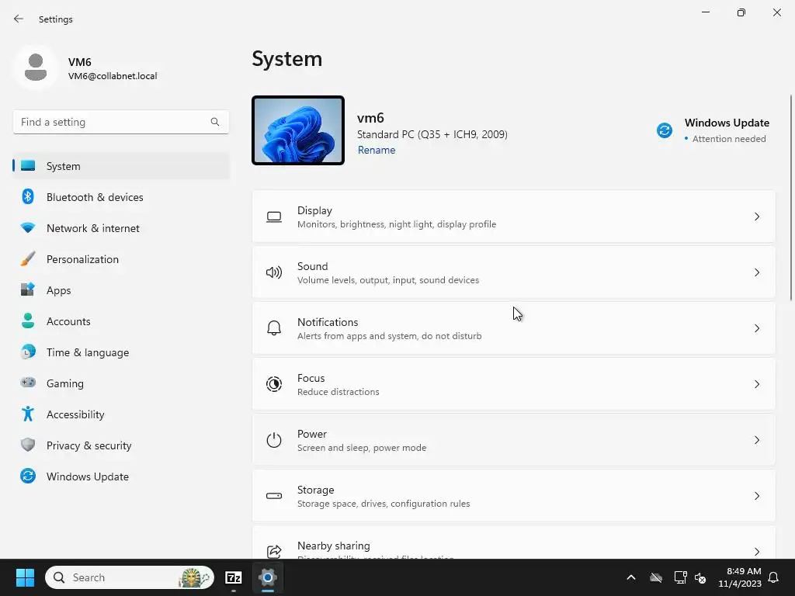Viewport: 795px width, 596px height.
Task: Click the Gaming controller icon
Action: [x=28, y=383]
